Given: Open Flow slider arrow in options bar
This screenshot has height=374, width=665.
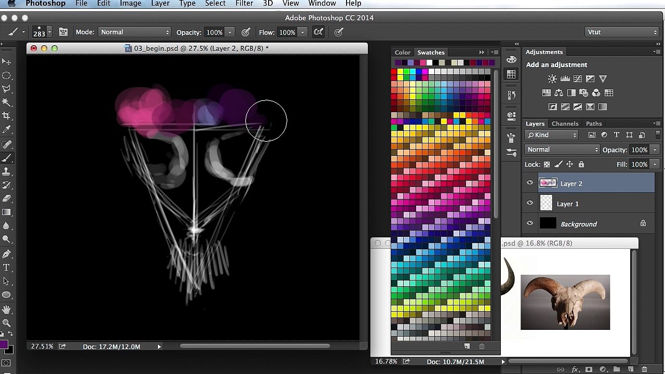Looking at the screenshot, I should [302, 32].
